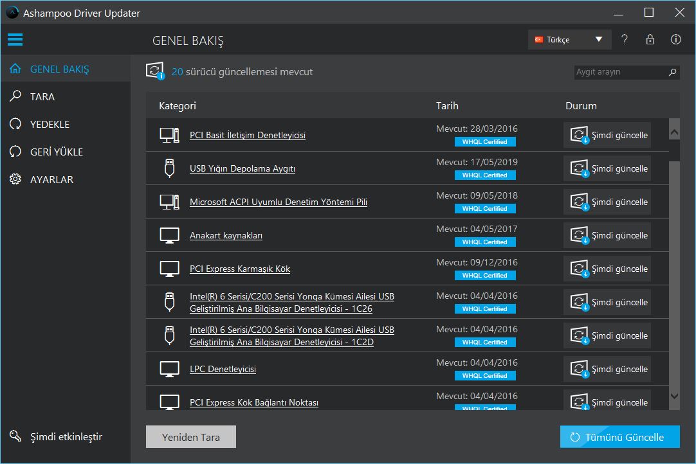Click Şimdi güncelle for the 1C26 USB controller

(x=607, y=302)
